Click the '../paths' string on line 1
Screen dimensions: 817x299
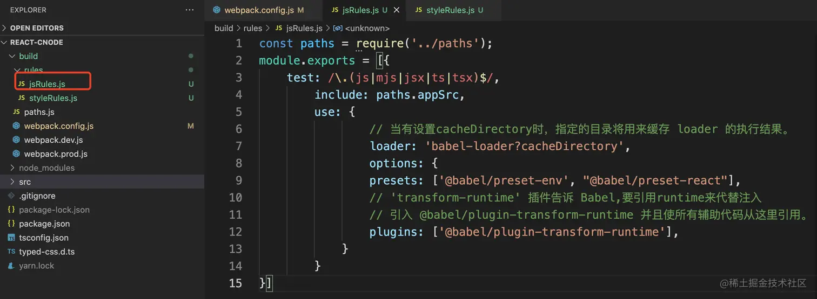tap(446, 44)
